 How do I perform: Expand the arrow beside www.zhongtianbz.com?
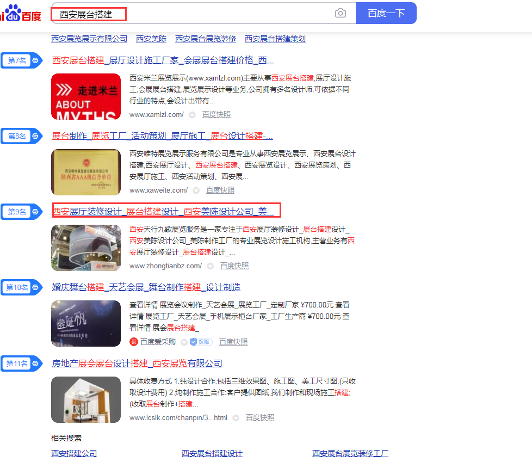210,266
